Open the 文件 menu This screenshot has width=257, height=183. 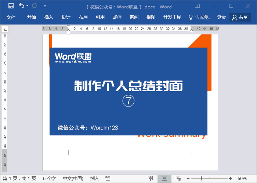(x=11, y=17)
